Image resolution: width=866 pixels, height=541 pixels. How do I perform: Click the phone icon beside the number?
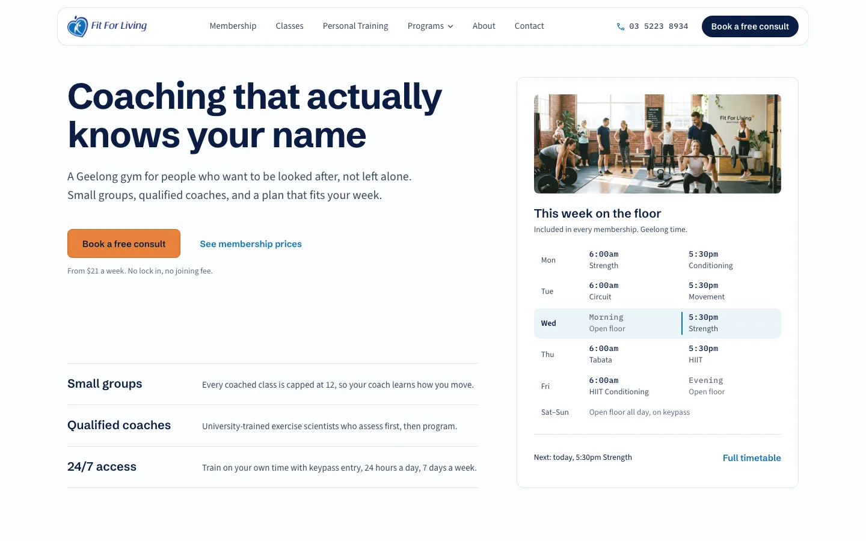tap(621, 26)
